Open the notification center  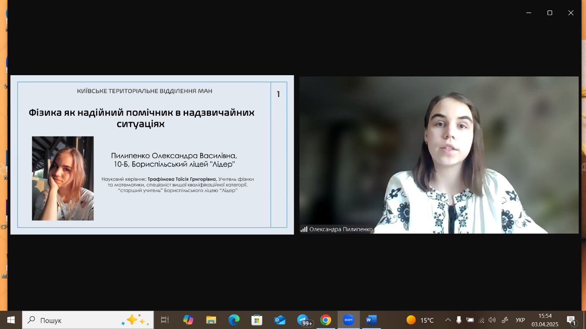571,320
